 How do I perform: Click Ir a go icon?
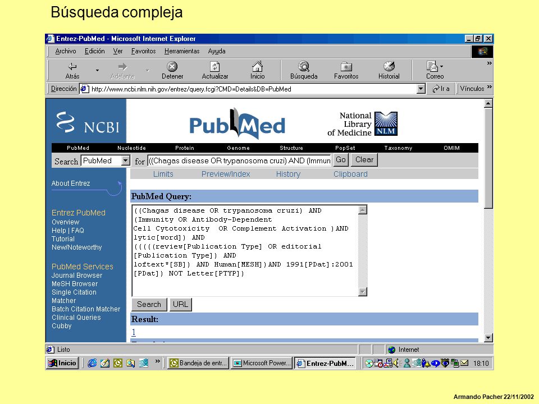click(440, 89)
